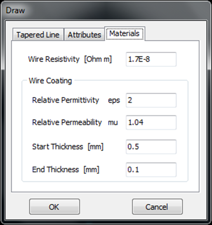Image resolution: width=212 pixels, height=225 pixels.
Task: Click the End Thickness [mm] label
Action: (66, 169)
